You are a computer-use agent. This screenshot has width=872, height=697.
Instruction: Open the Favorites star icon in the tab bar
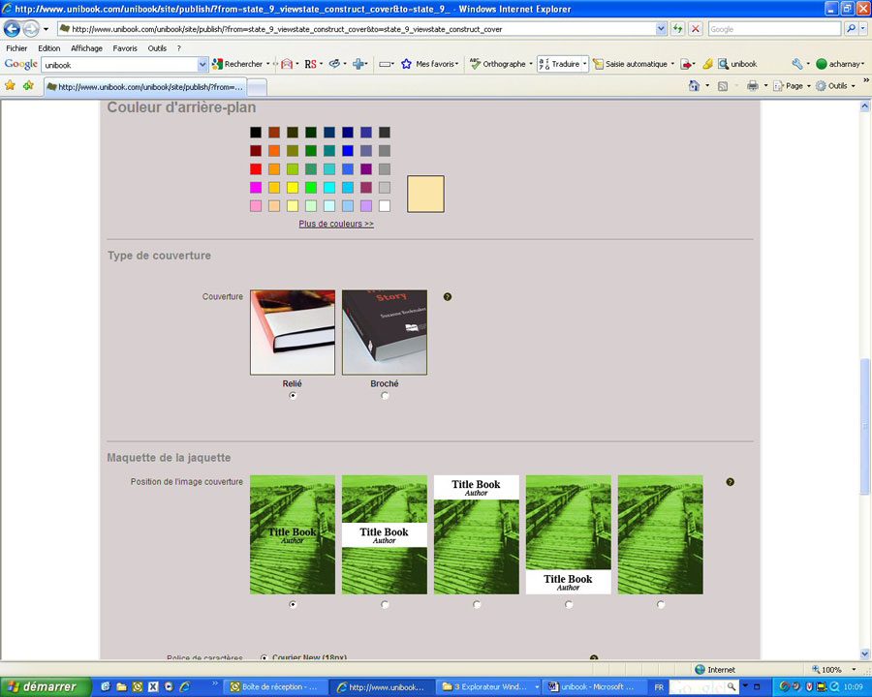tap(11, 86)
